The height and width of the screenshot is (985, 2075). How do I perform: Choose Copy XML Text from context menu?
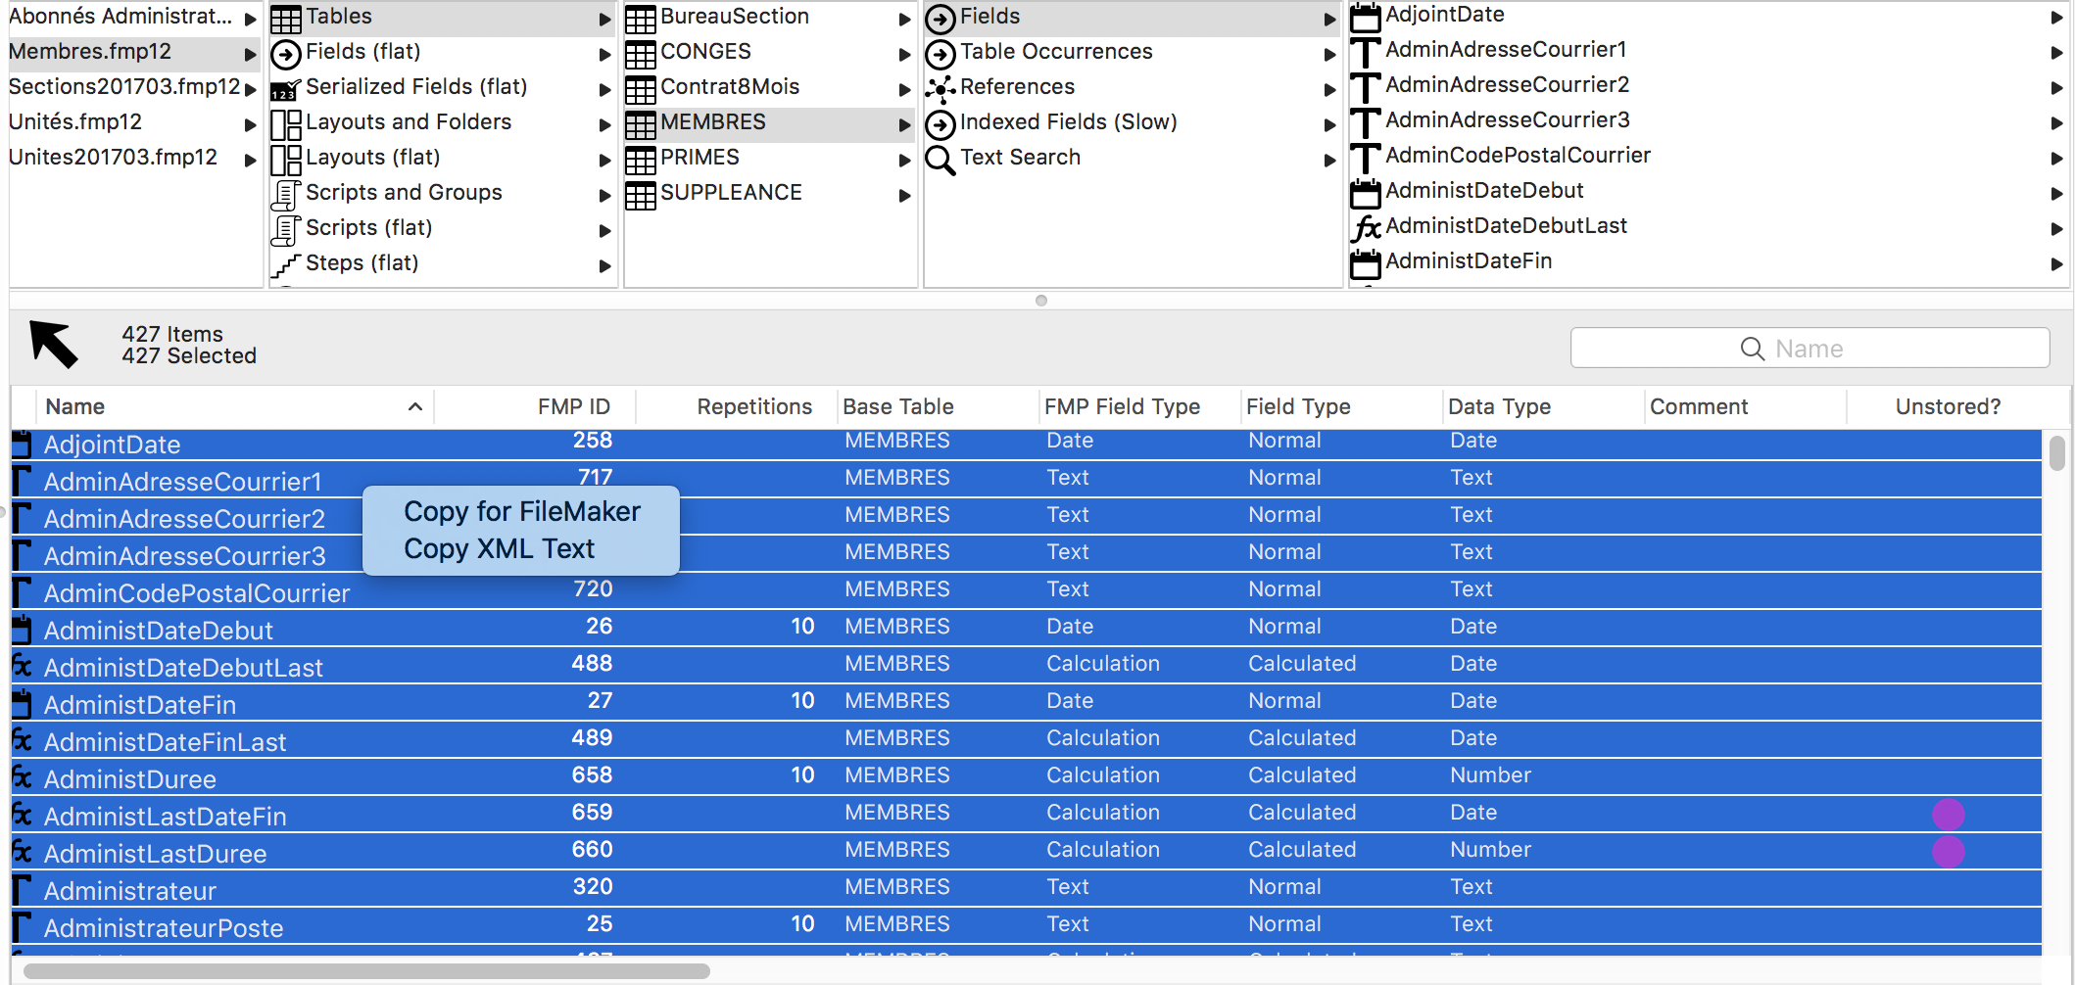pyautogui.click(x=521, y=549)
